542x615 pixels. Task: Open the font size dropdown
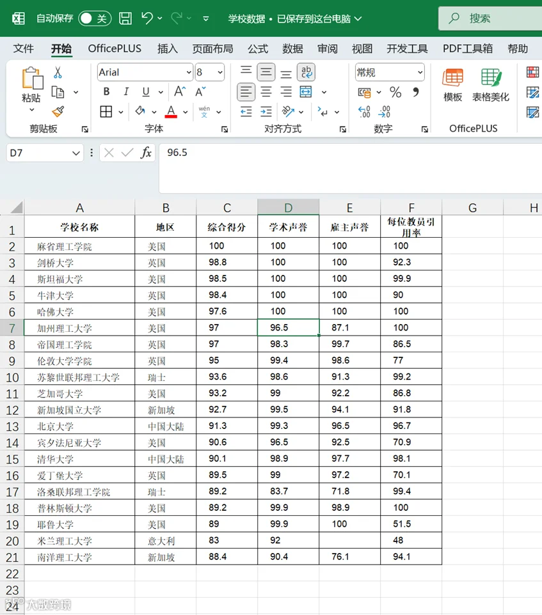[x=220, y=72]
